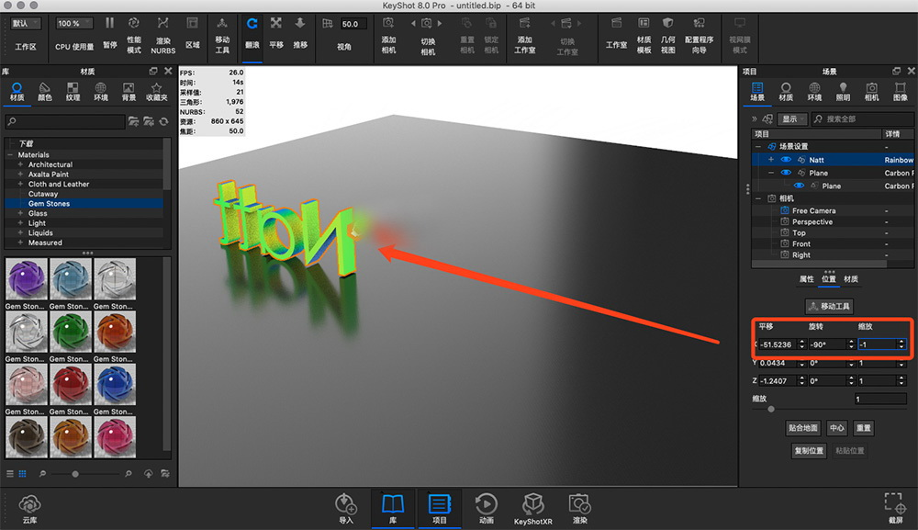The height and width of the screenshot is (530, 918).
Task: Click the 复制位置 (copy position) button
Action: pos(809,450)
